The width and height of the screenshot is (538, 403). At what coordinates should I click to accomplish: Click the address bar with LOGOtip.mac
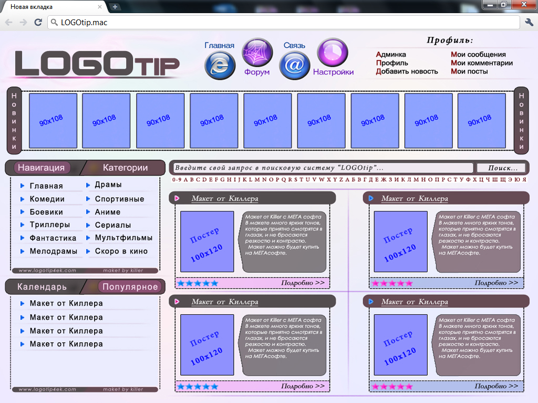click(x=283, y=22)
